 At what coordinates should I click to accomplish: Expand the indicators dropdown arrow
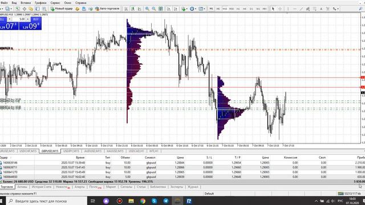(x=187, y=9)
